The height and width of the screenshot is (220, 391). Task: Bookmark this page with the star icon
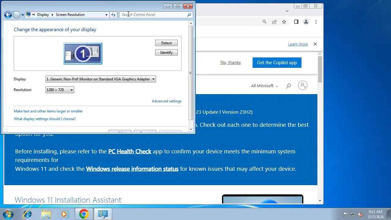pos(284,22)
